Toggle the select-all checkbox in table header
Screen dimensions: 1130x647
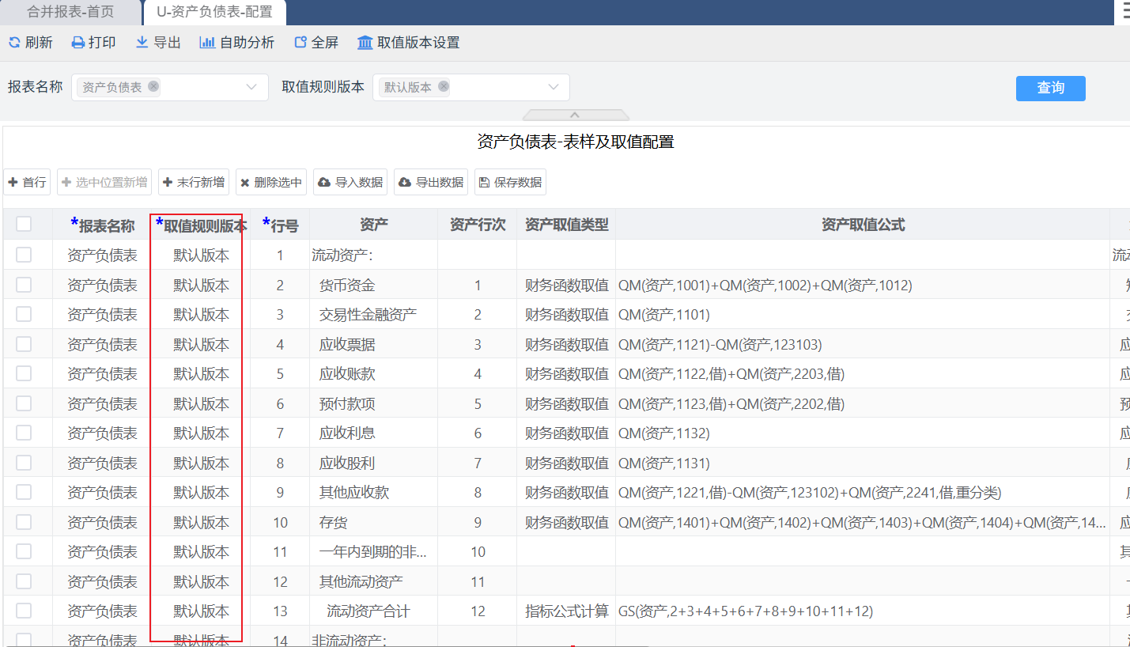tap(24, 225)
